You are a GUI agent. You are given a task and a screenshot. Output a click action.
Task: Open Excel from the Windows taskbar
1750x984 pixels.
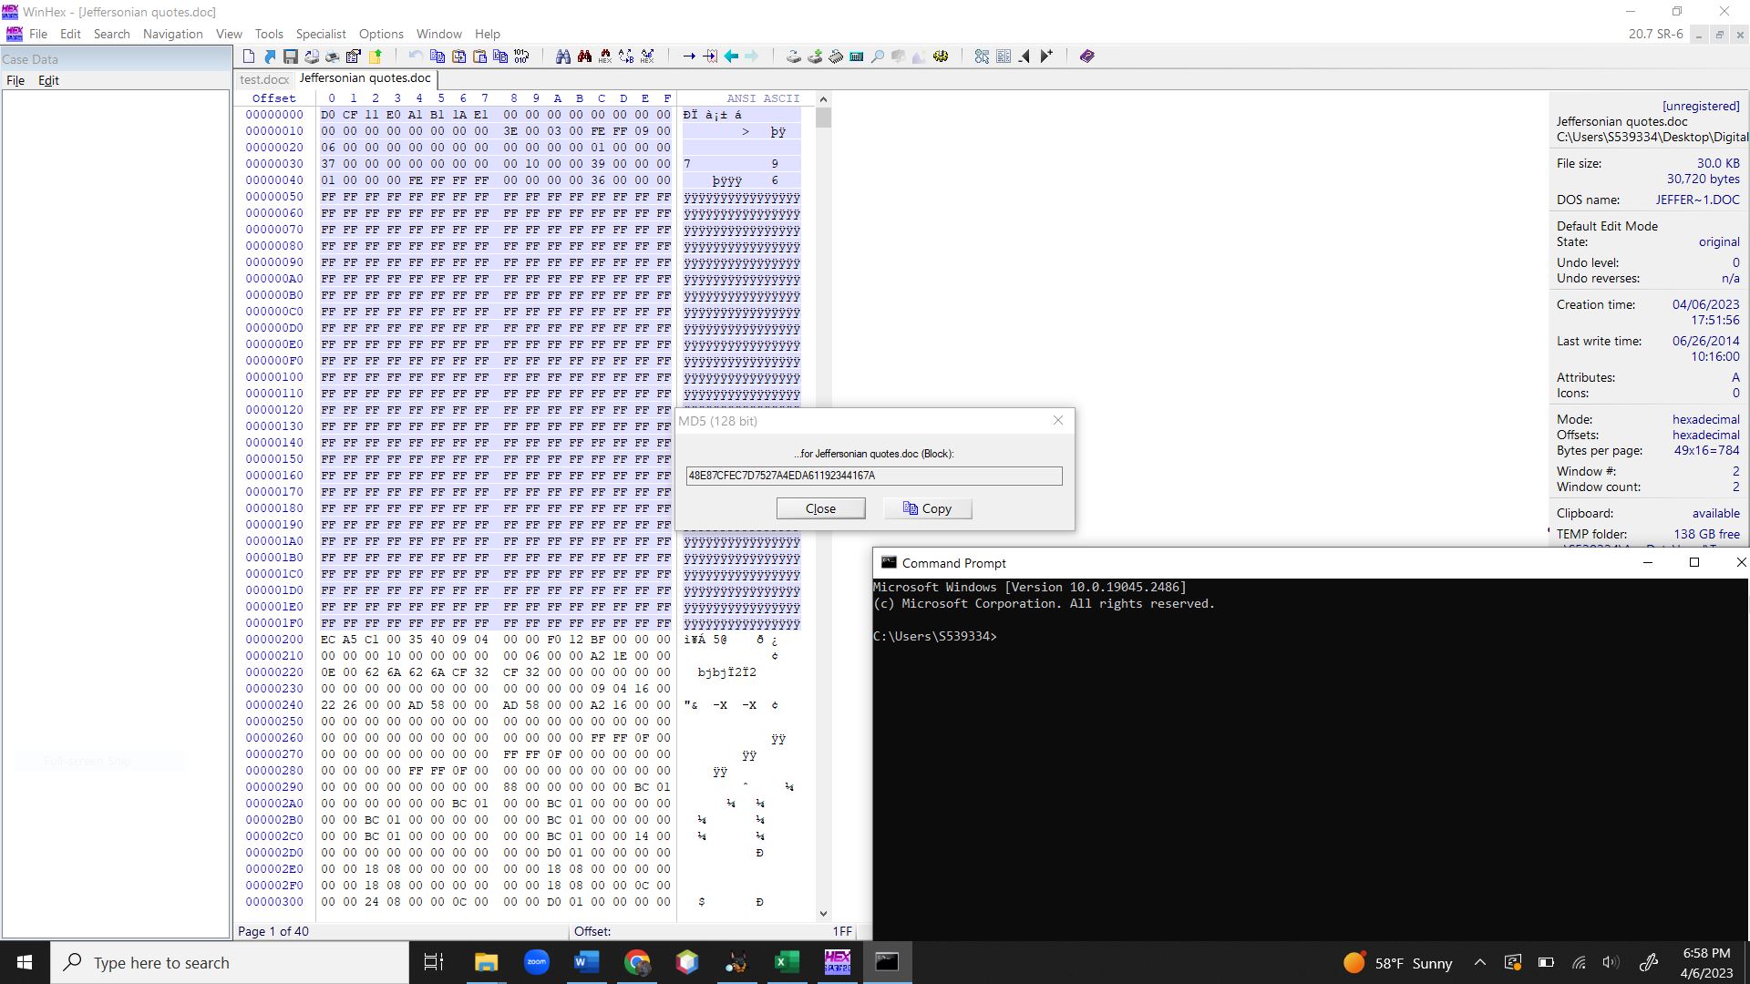787,962
